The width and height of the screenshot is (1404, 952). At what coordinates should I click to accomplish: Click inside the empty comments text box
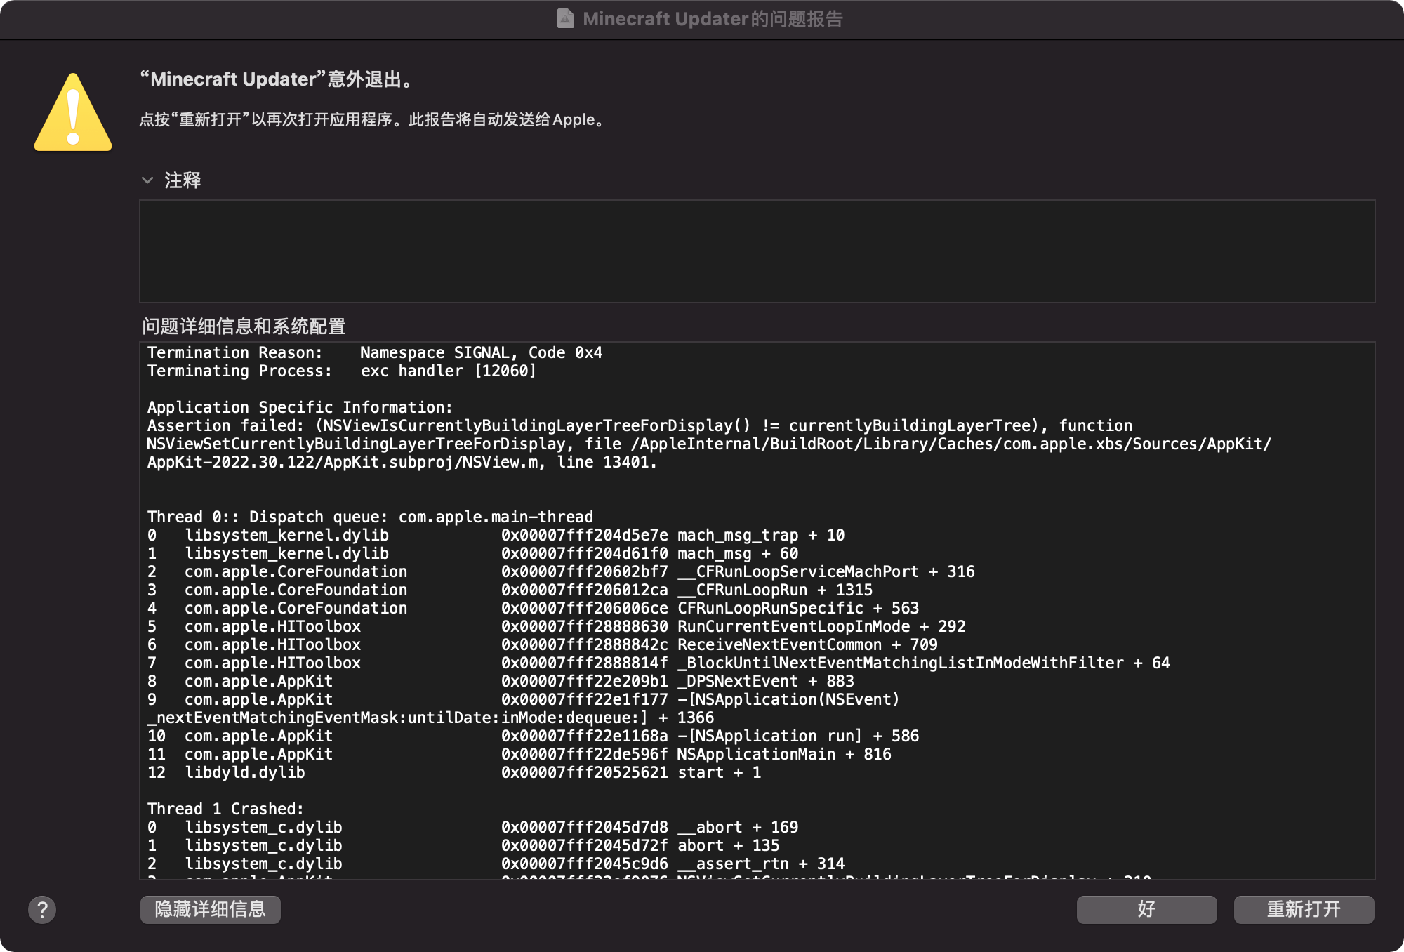(757, 251)
